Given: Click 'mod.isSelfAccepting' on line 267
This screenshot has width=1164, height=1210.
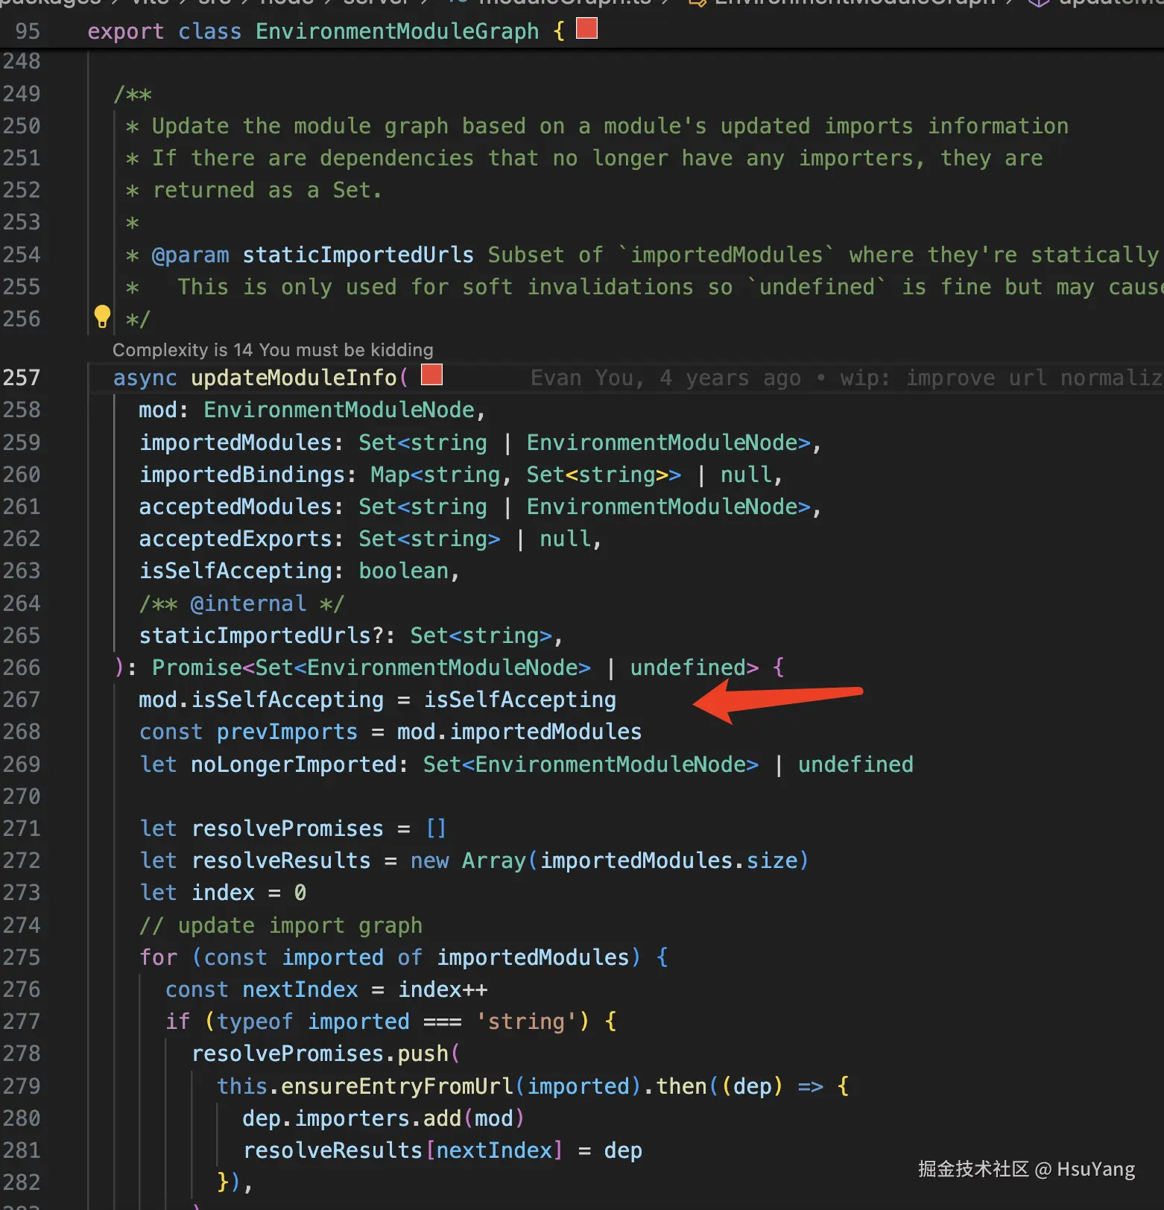Looking at the screenshot, I should click(262, 700).
